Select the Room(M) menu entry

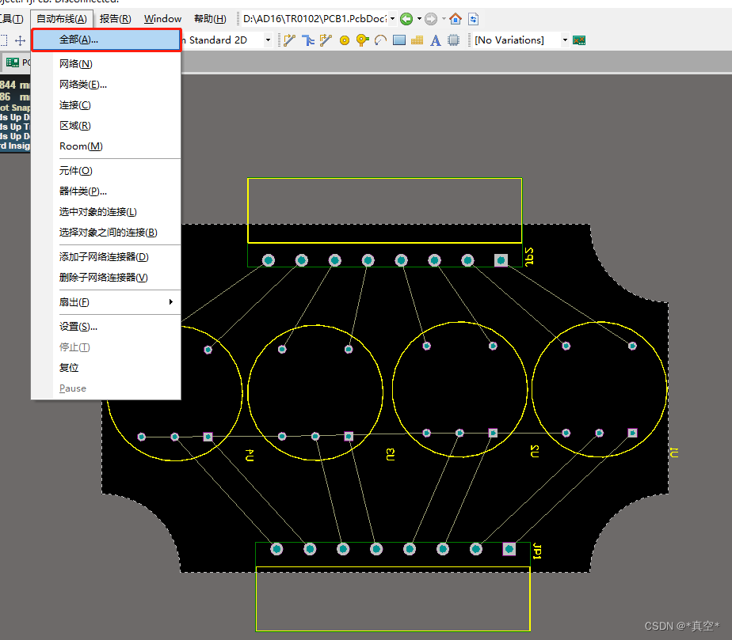click(106, 146)
